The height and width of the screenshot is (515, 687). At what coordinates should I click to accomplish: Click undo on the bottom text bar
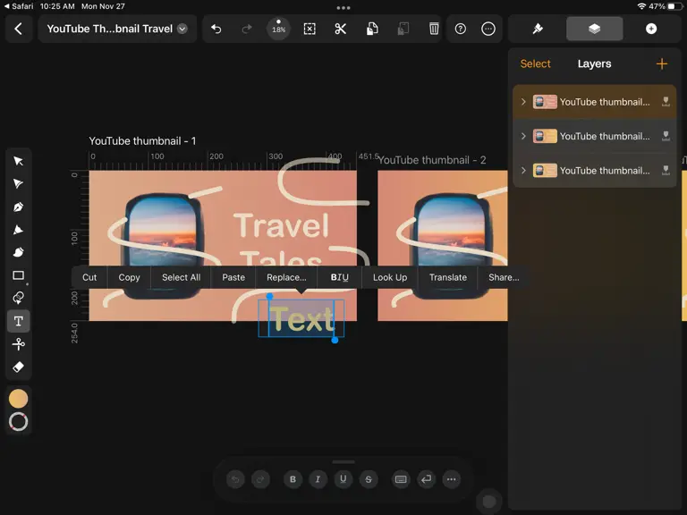click(x=236, y=479)
